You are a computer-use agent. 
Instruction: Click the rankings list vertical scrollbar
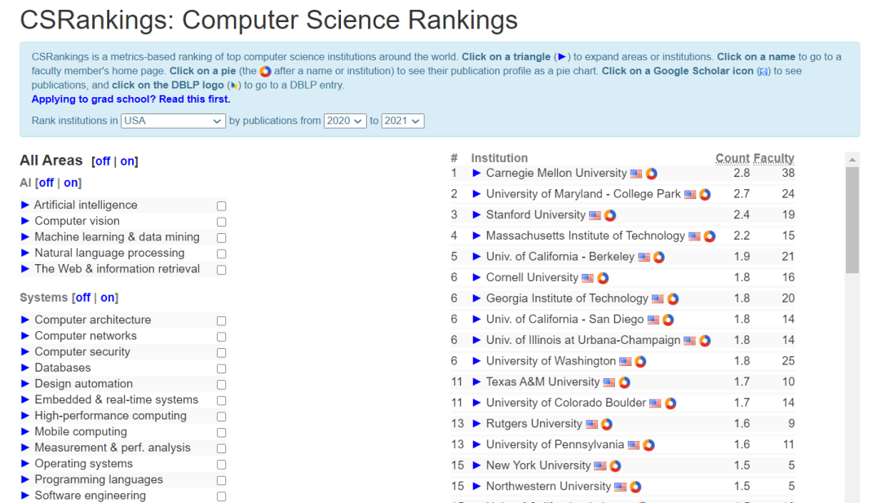click(x=852, y=220)
